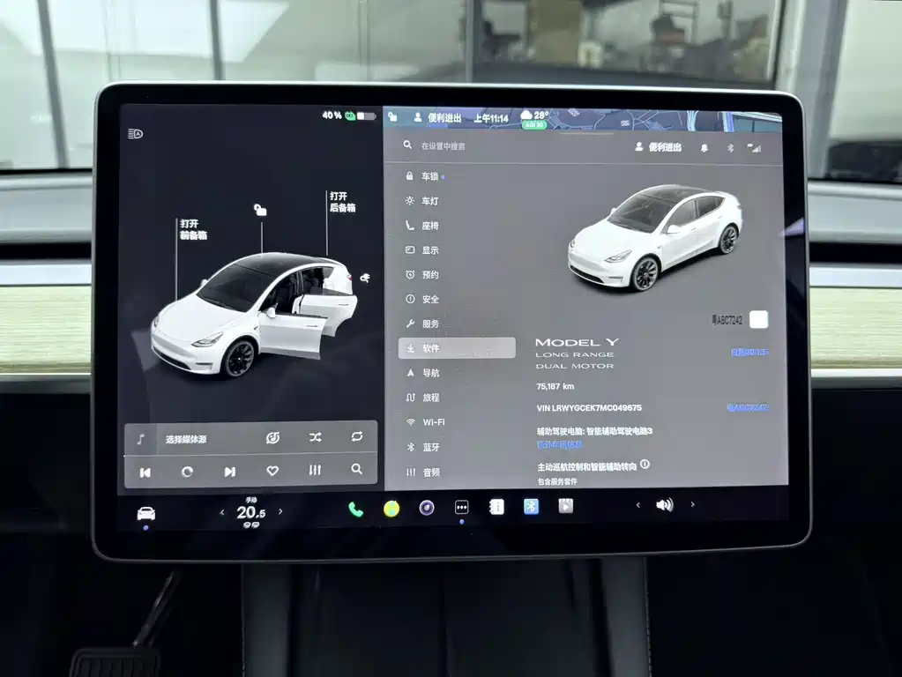Open the 座椅 (Seats) settings menu
The image size is (902, 677).
pos(424,226)
